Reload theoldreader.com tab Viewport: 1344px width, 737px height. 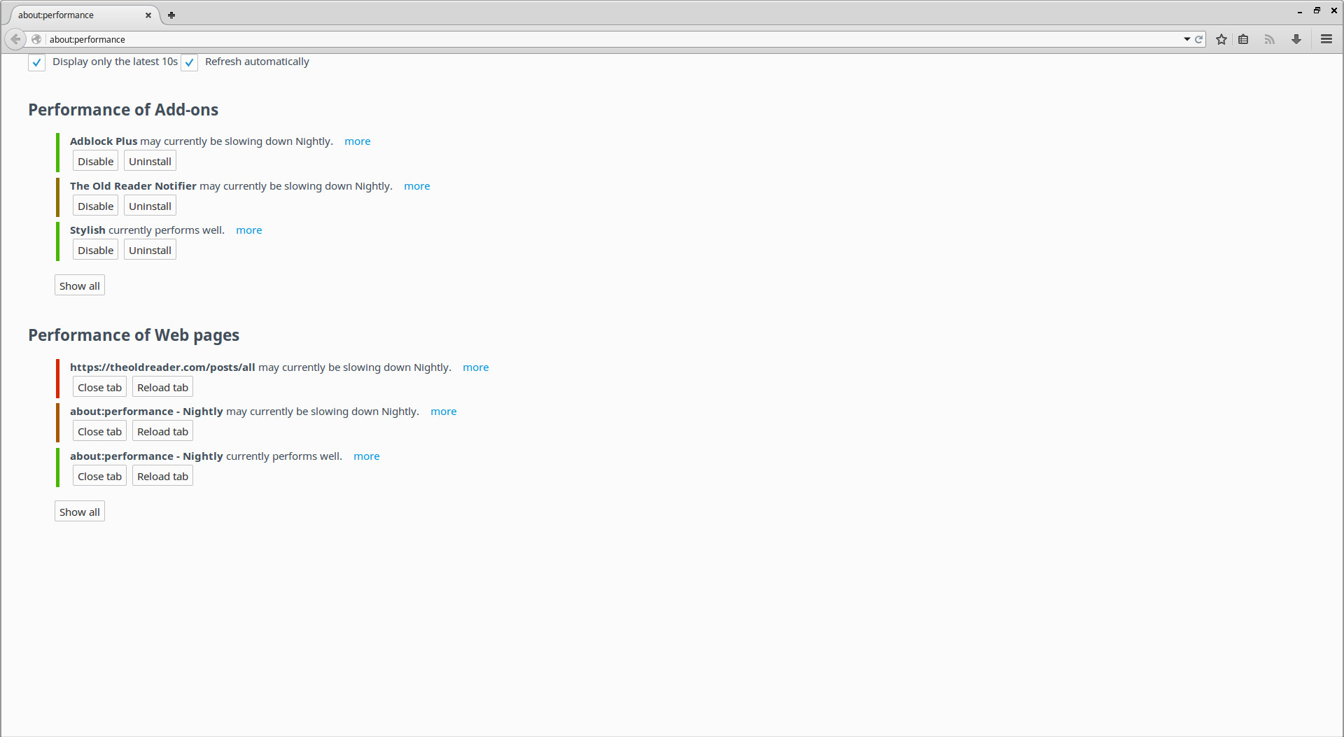click(162, 387)
